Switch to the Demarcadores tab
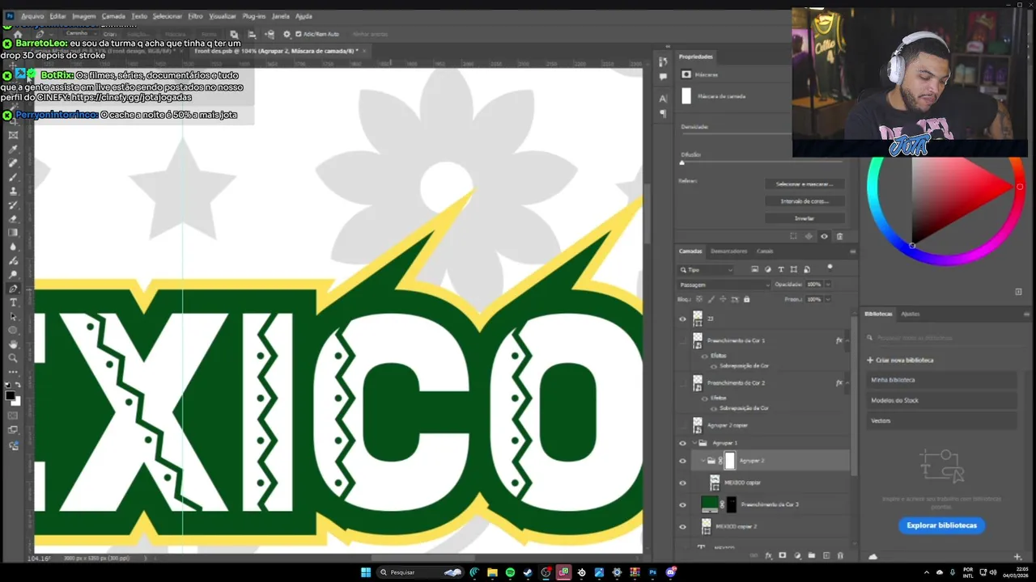 [x=729, y=251]
